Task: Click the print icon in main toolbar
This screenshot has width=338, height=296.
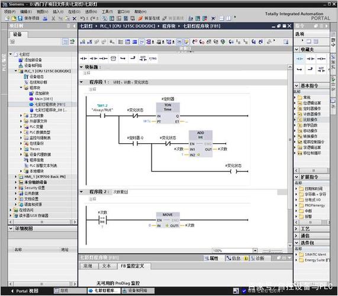Action: coord(45,18)
